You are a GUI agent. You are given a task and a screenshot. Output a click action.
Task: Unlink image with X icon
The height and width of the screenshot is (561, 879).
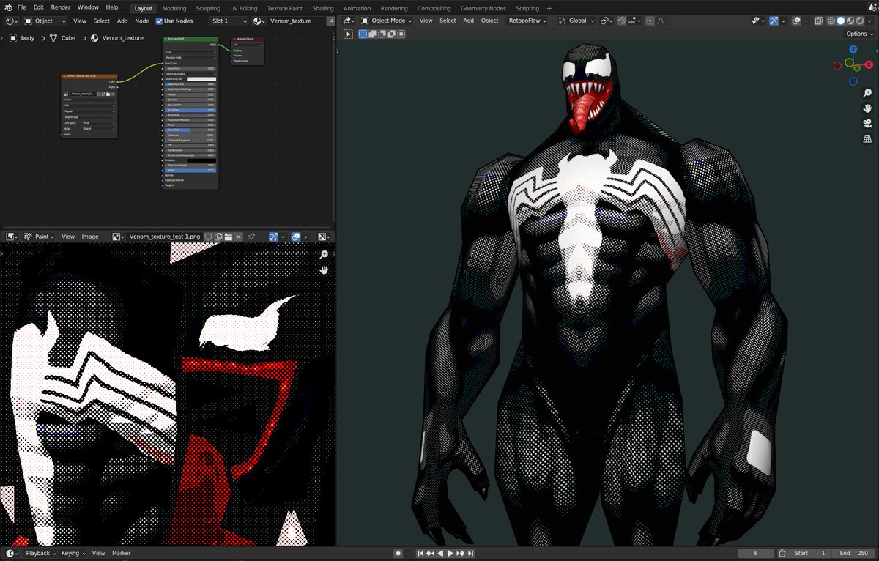239,237
